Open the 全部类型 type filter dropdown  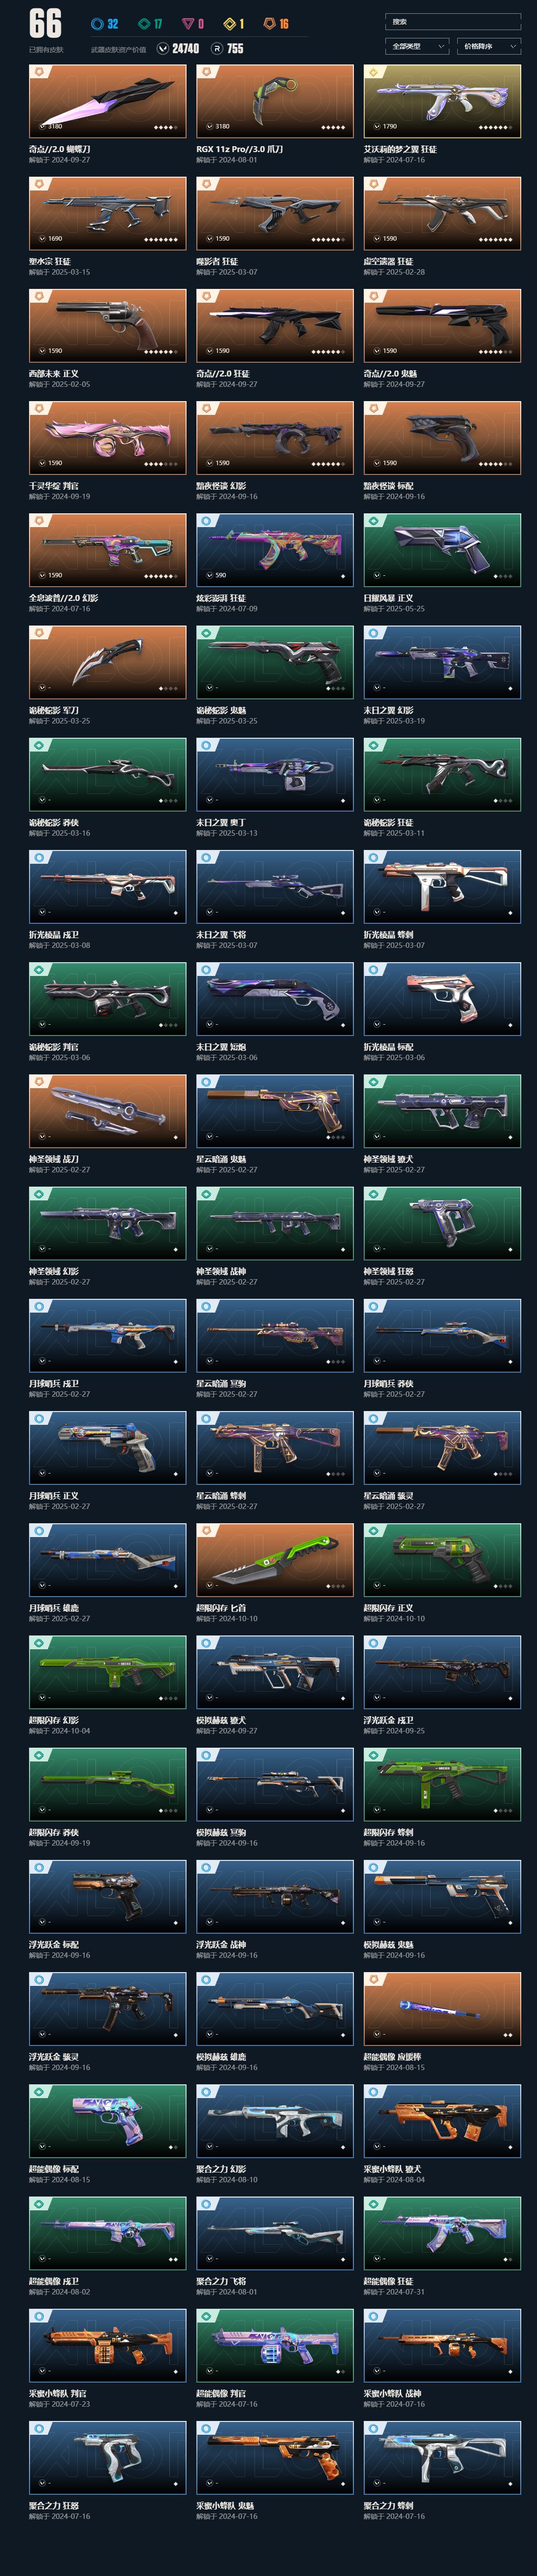coord(417,46)
